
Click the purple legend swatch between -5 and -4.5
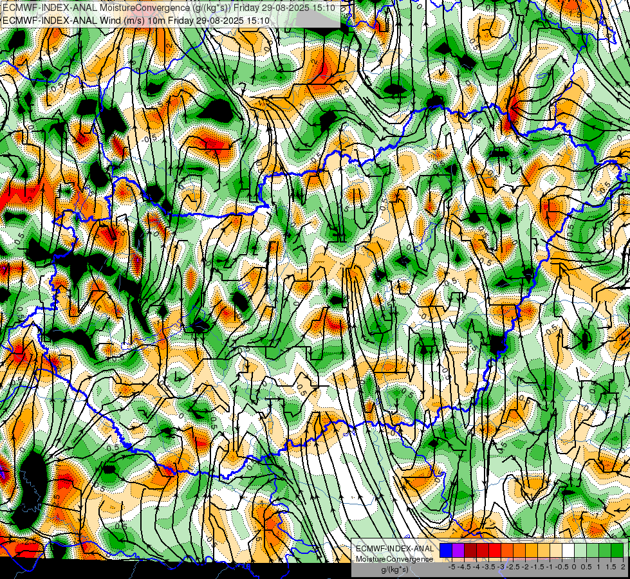(x=458, y=551)
